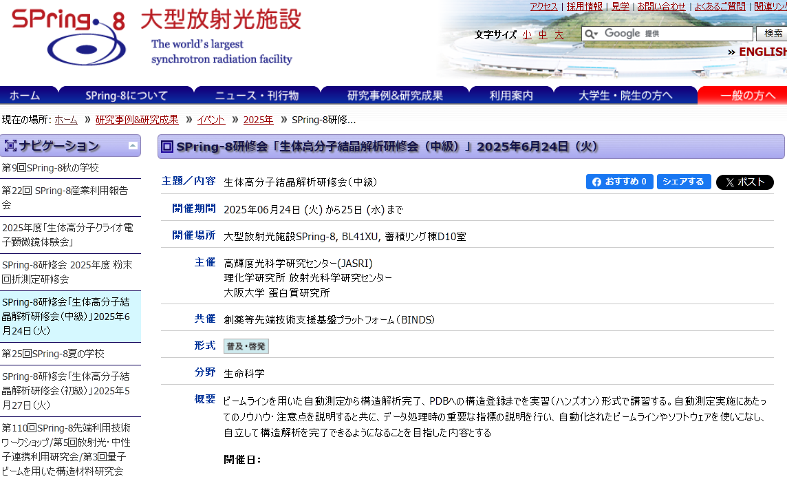Open the 利用案内 tab

click(511, 96)
